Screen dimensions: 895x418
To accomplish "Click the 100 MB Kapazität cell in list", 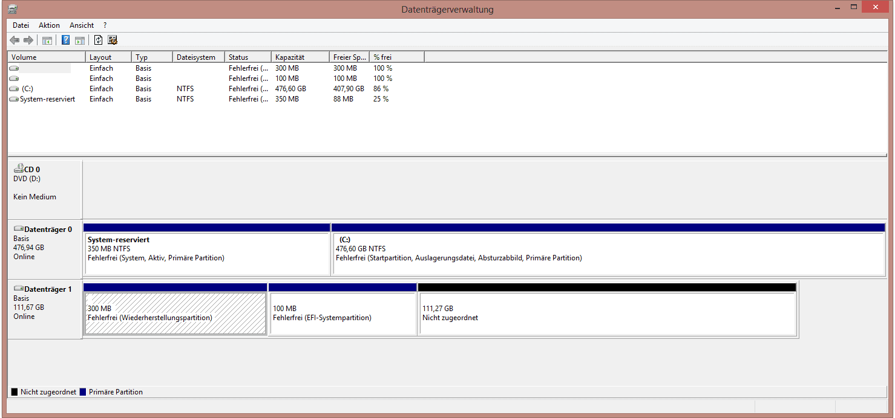I will coord(287,79).
